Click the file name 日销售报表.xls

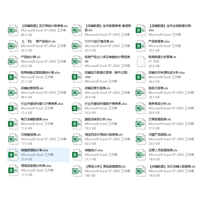31,135
